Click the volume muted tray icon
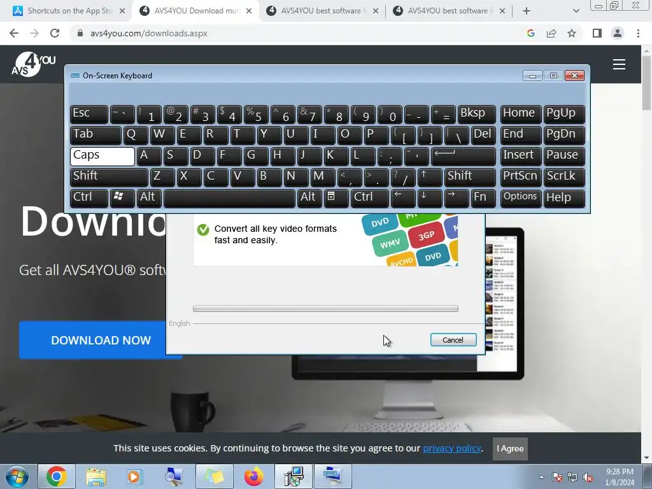Image resolution: width=652 pixels, height=489 pixels. [588, 477]
